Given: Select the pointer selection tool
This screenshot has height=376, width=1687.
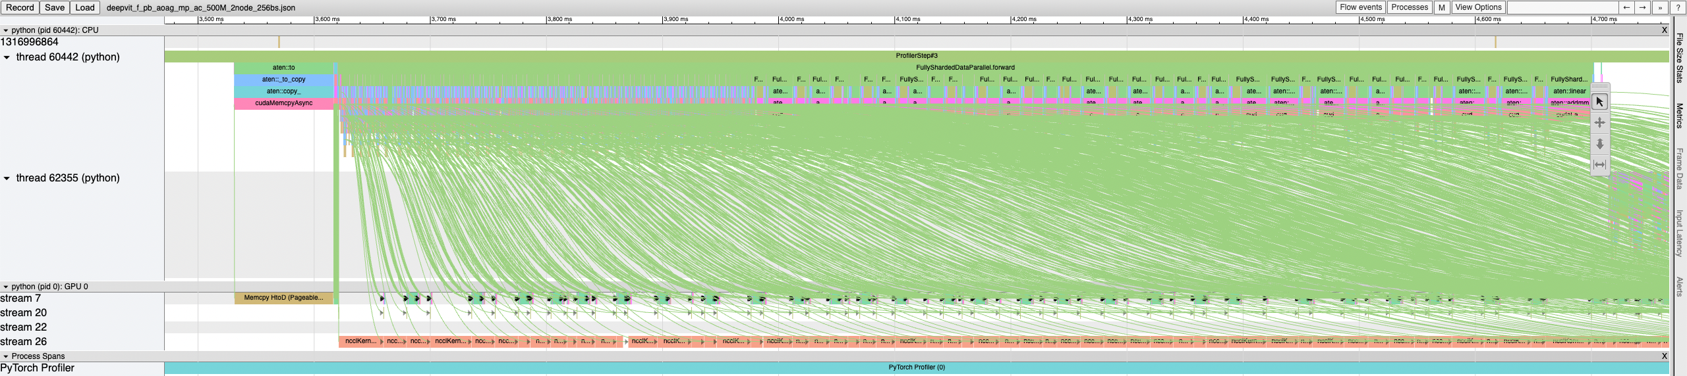Looking at the screenshot, I should tap(1599, 102).
